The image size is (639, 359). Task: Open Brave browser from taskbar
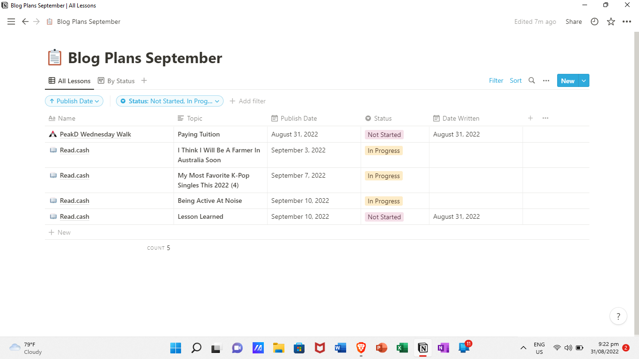point(361,348)
